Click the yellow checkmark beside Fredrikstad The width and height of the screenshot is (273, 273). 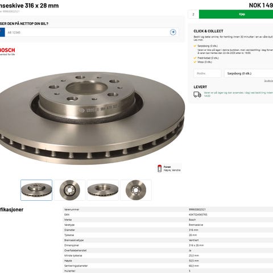coord(195,58)
